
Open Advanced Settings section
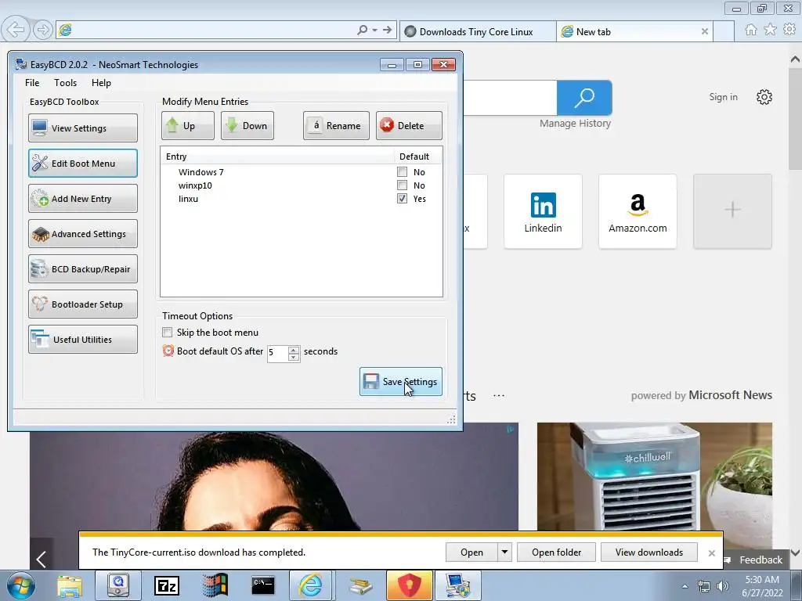point(83,233)
